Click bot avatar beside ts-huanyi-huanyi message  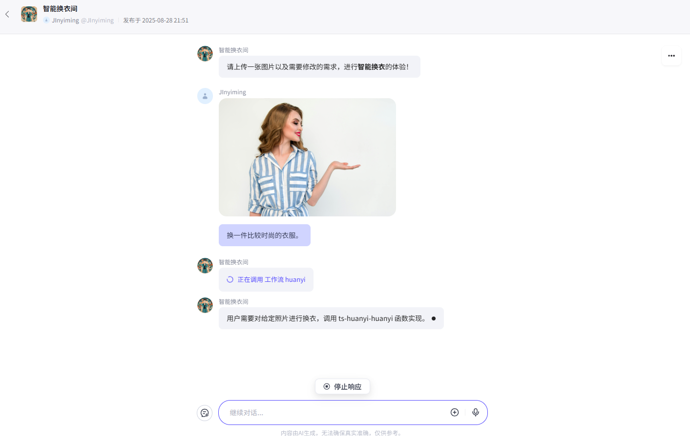205,305
